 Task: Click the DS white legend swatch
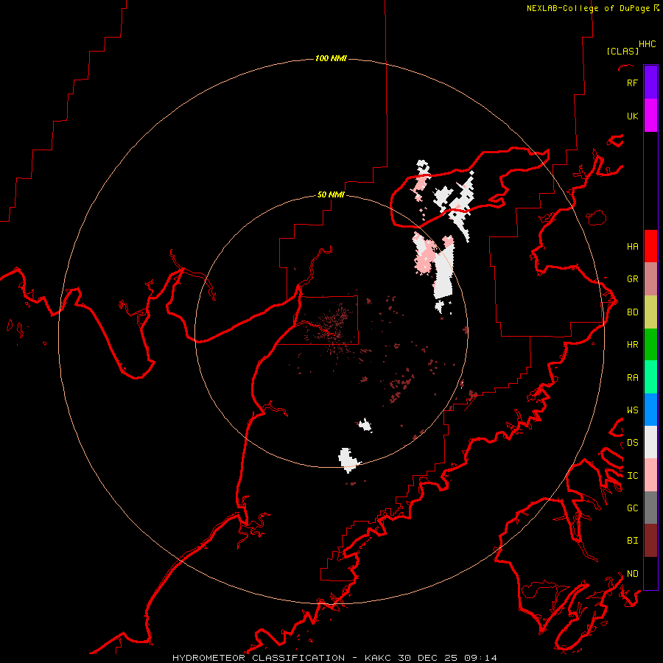[650, 442]
